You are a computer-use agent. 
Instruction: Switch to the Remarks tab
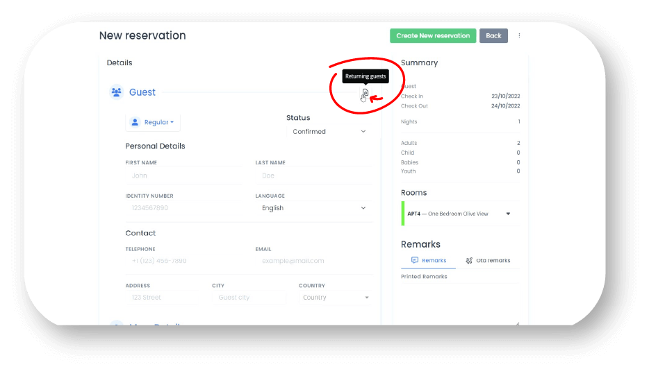pos(429,260)
